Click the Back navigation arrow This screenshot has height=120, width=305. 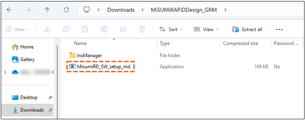[x=9, y=10]
